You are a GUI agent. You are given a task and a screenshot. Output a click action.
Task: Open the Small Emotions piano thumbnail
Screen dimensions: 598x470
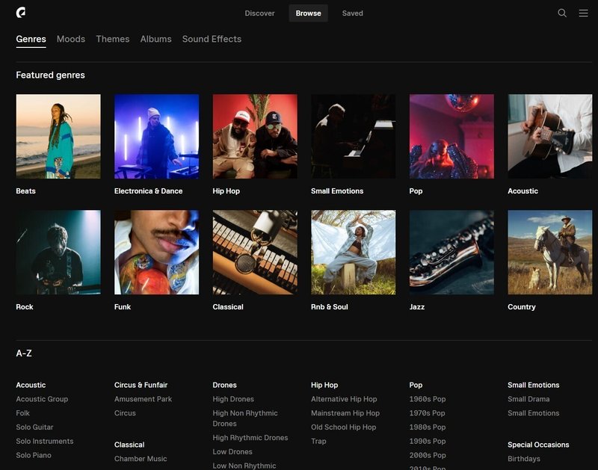coord(353,137)
